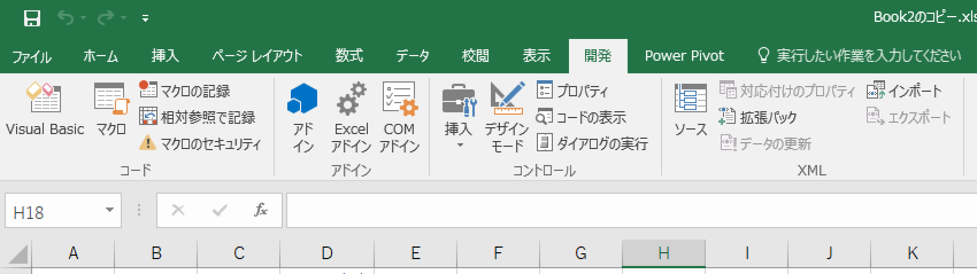Select column K header
The image size is (977, 274).
(912, 253)
